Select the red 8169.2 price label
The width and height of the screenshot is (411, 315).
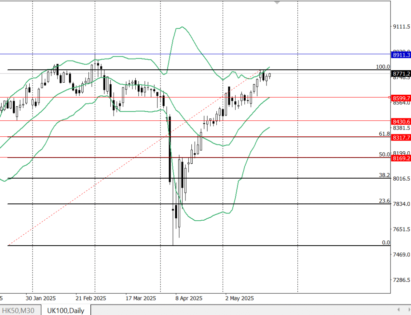pyautogui.click(x=401, y=159)
